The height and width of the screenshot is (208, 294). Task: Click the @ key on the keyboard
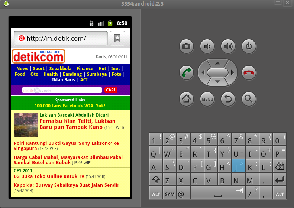click(x=183, y=193)
